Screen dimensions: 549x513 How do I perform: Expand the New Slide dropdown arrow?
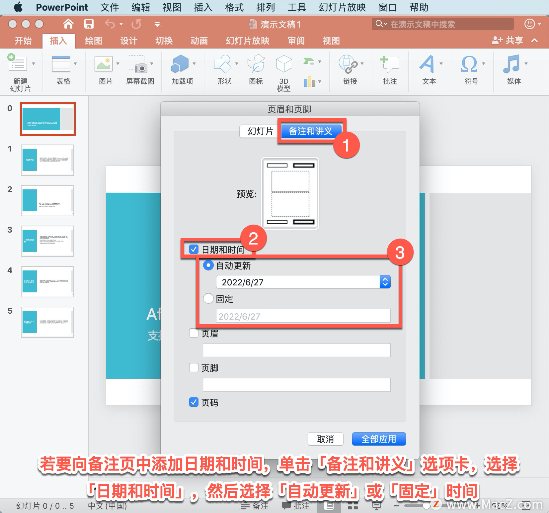pyautogui.click(x=34, y=63)
